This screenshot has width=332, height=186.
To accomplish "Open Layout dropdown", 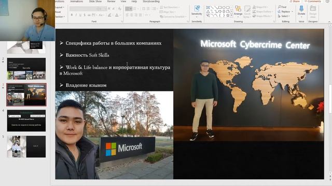I will click(60, 7).
